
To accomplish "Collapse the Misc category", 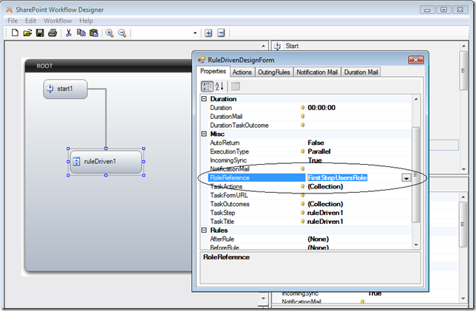I will pyautogui.click(x=204, y=134).
